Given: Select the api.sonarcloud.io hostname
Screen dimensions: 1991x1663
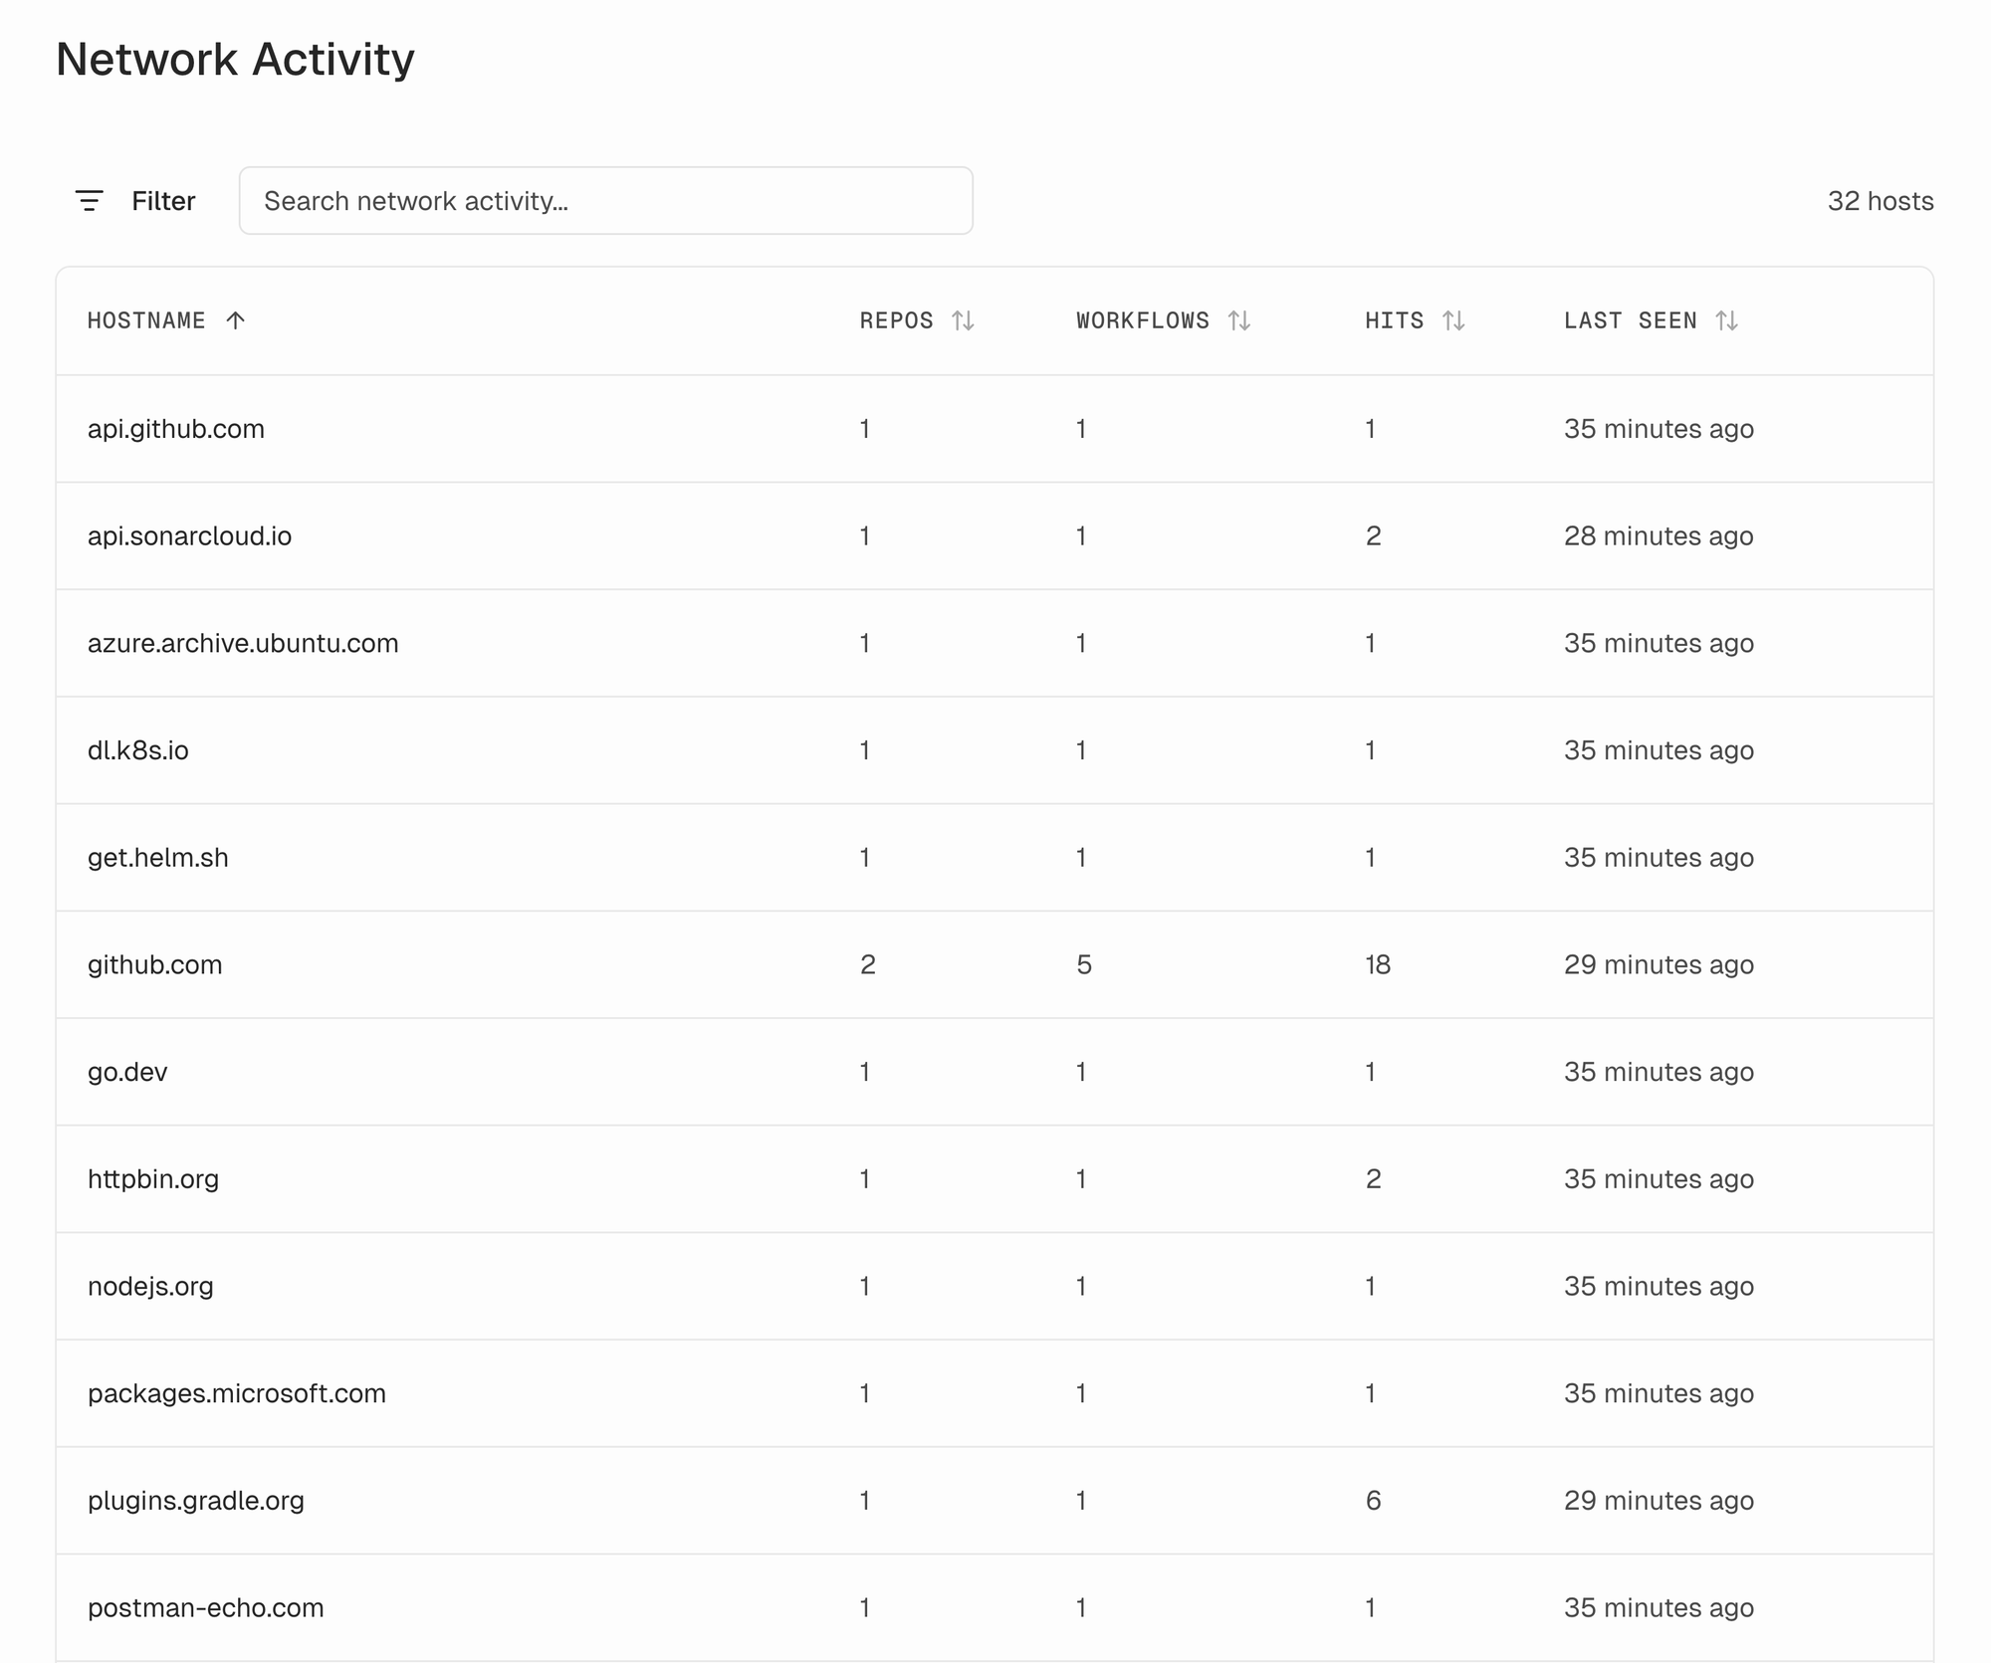Looking at the screenshot, I should pyautogui.click(x=189, y=536).
